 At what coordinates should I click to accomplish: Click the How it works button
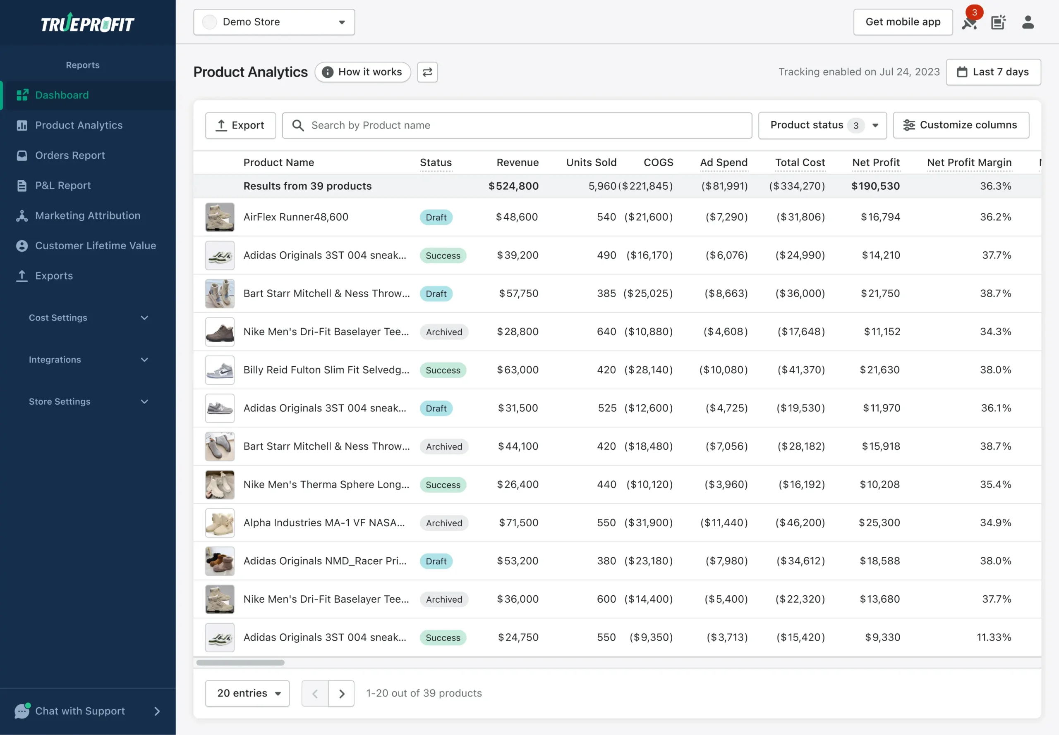(363, 72)
